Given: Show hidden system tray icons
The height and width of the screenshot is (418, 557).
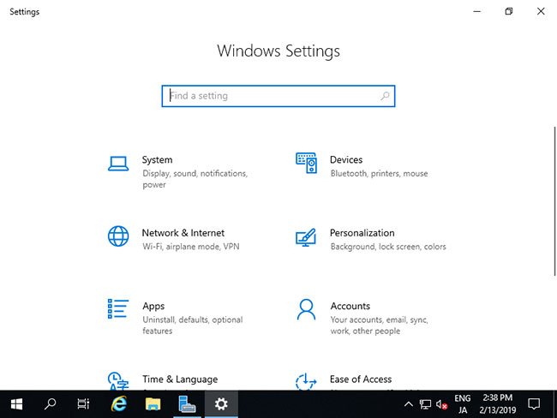Looking at the screenshot, I should coord(409,404).
